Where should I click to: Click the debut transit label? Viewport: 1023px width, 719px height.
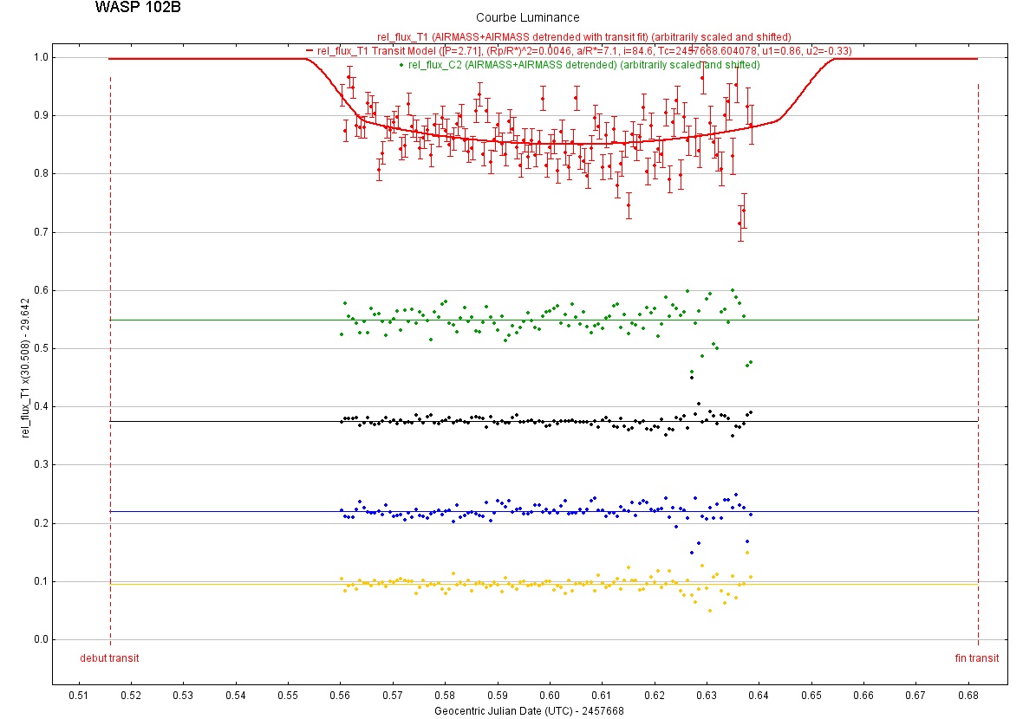[109, 658]
